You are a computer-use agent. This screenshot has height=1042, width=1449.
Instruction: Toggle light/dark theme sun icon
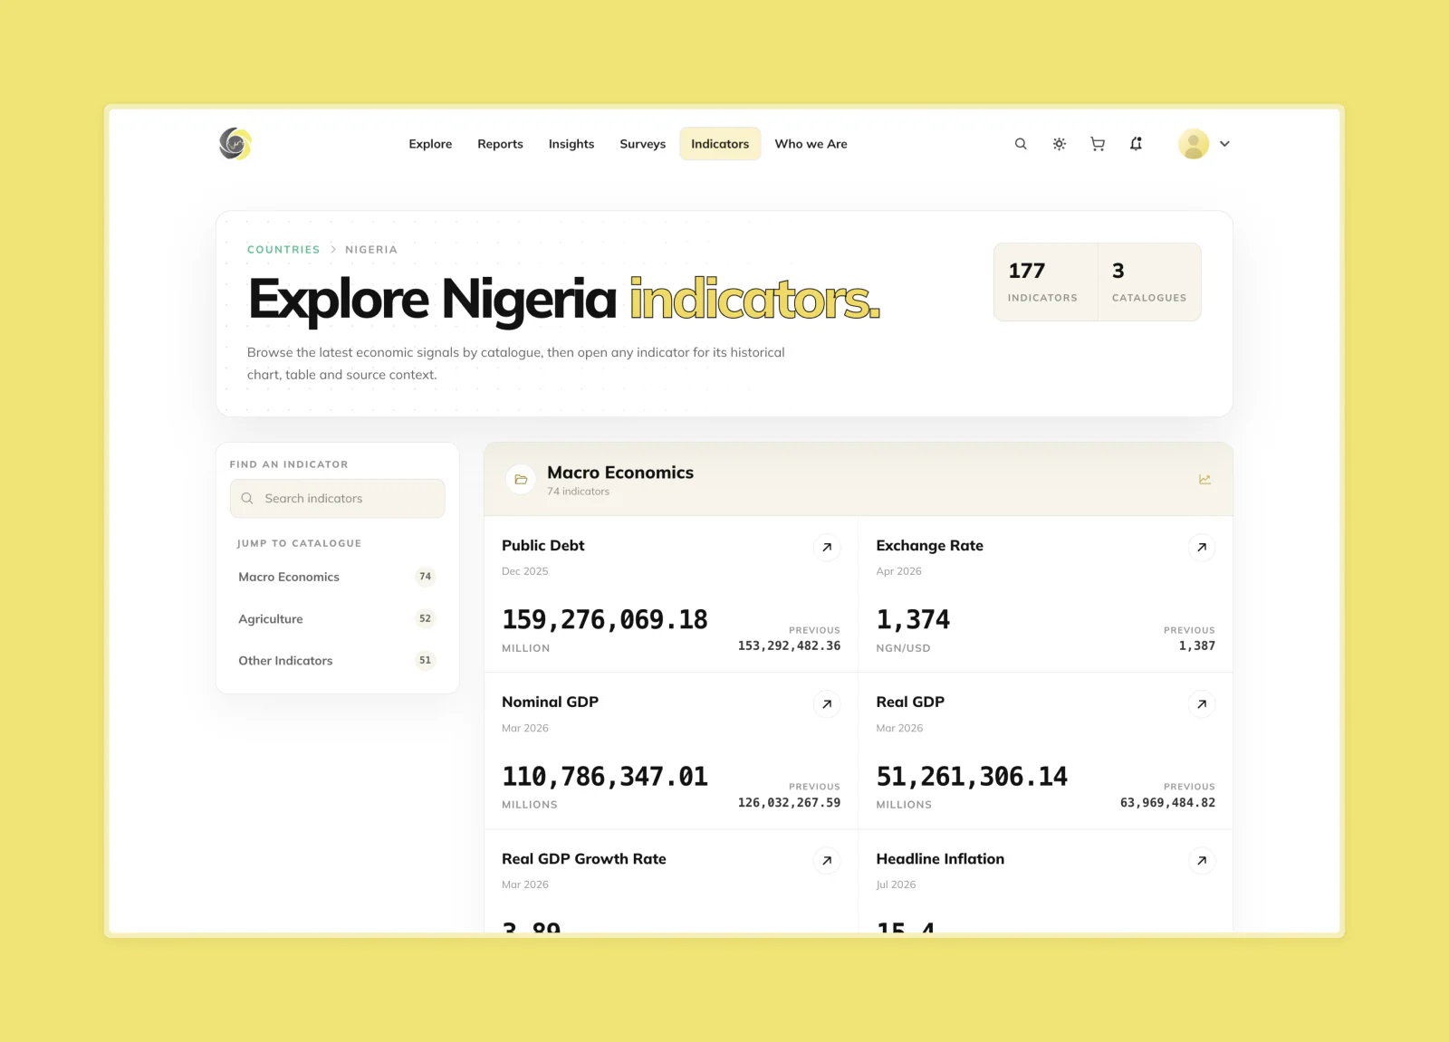(1060, 144)
